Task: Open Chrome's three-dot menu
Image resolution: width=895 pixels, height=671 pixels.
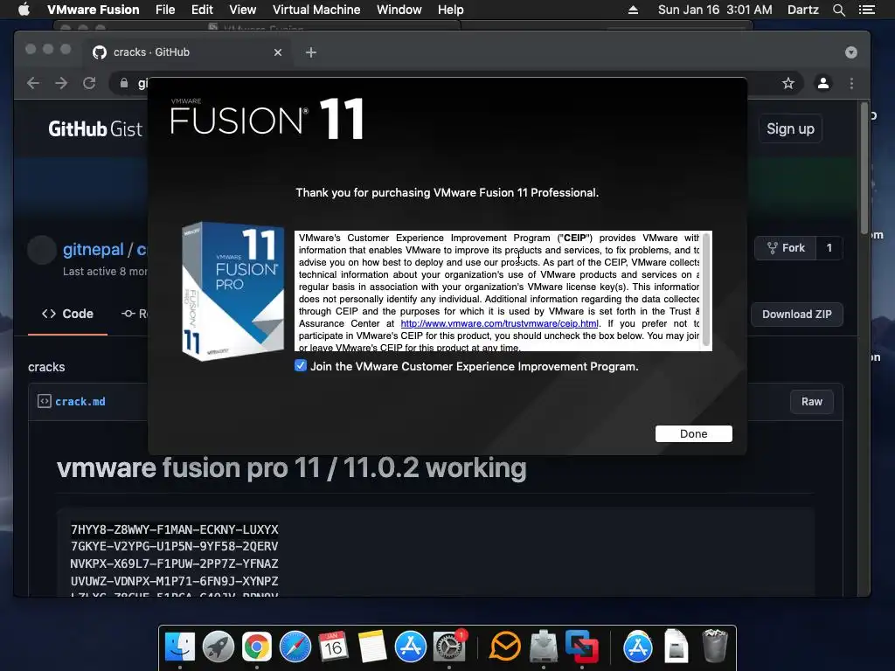Action: (851, 83)
